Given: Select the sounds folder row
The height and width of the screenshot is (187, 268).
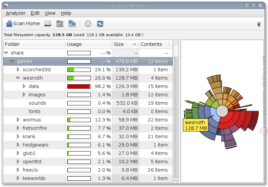Looking at the screenshot, I should (88, 103).
